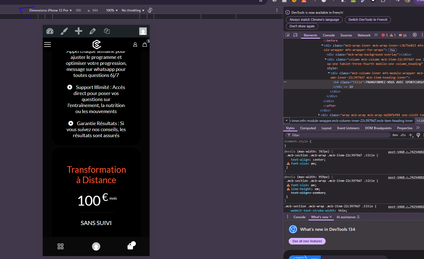
Task: Click the Edit page pencil icon
Action: tap(93, 31)
